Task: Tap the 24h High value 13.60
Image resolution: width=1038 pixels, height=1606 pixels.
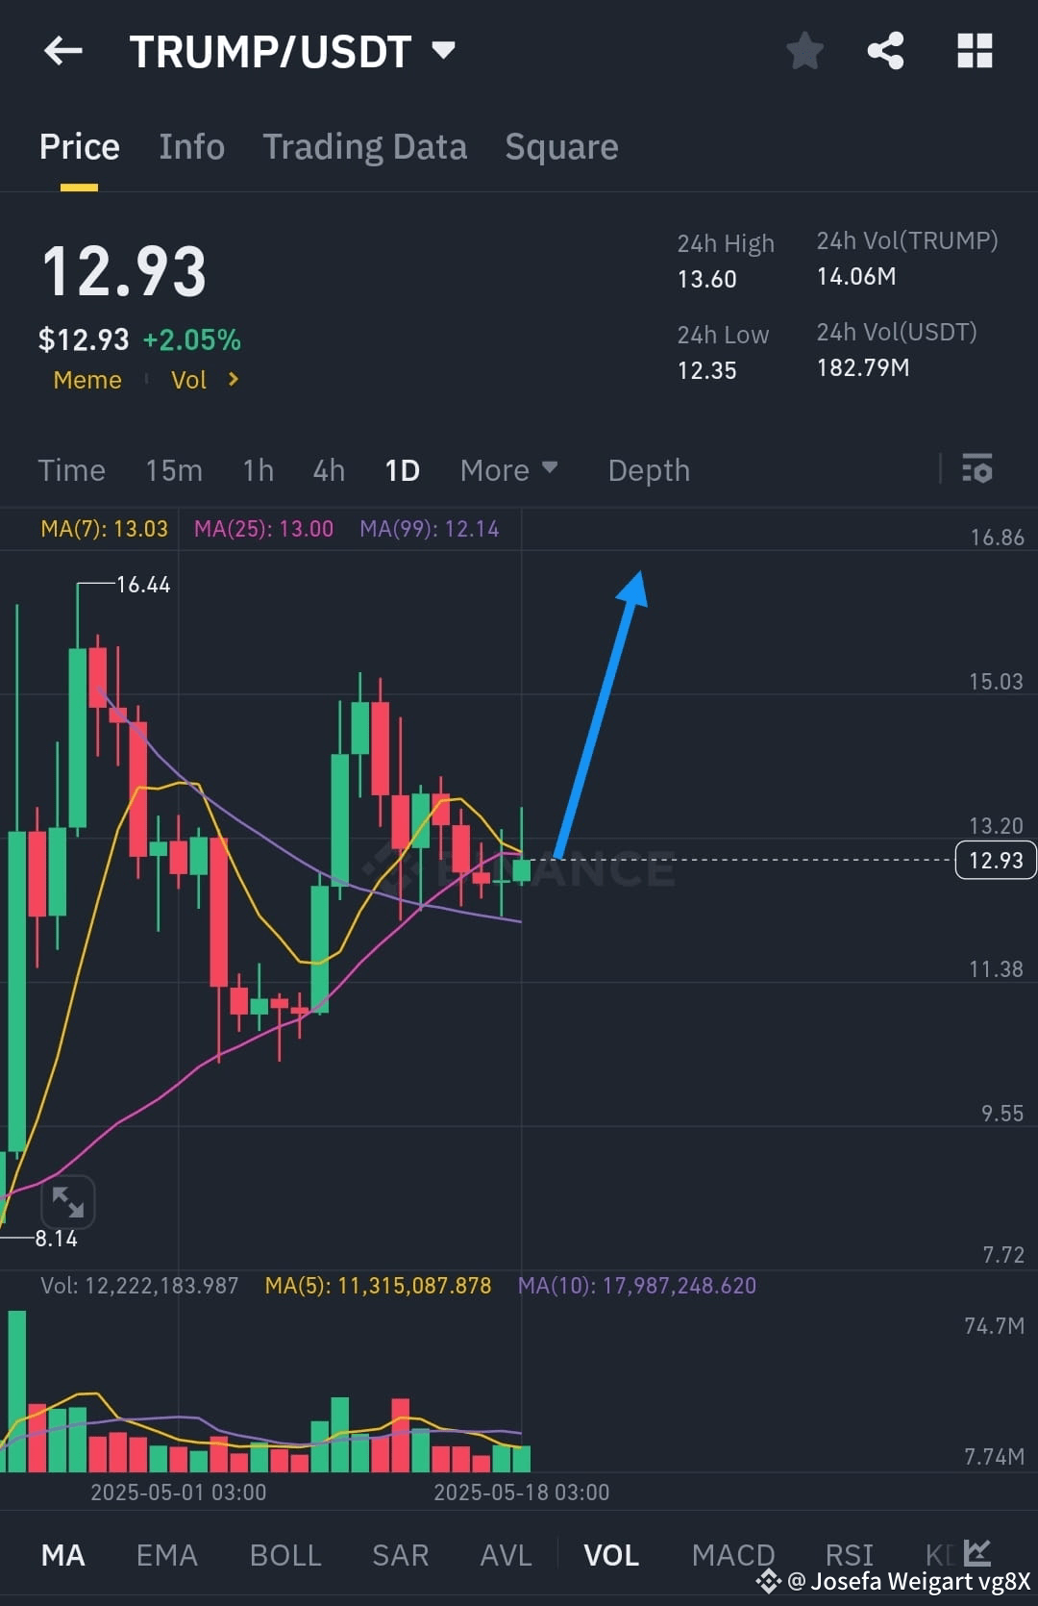Action: tap(707, 280)
